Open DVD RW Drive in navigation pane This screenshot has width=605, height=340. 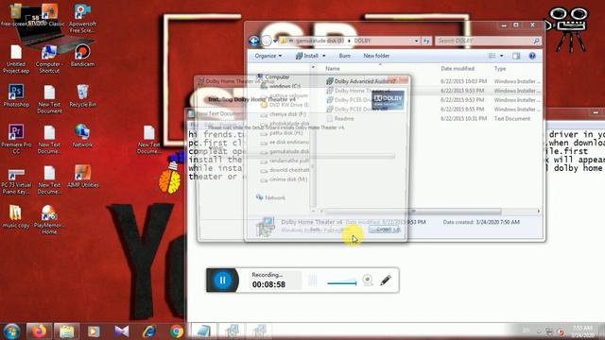tap(285, 105)
